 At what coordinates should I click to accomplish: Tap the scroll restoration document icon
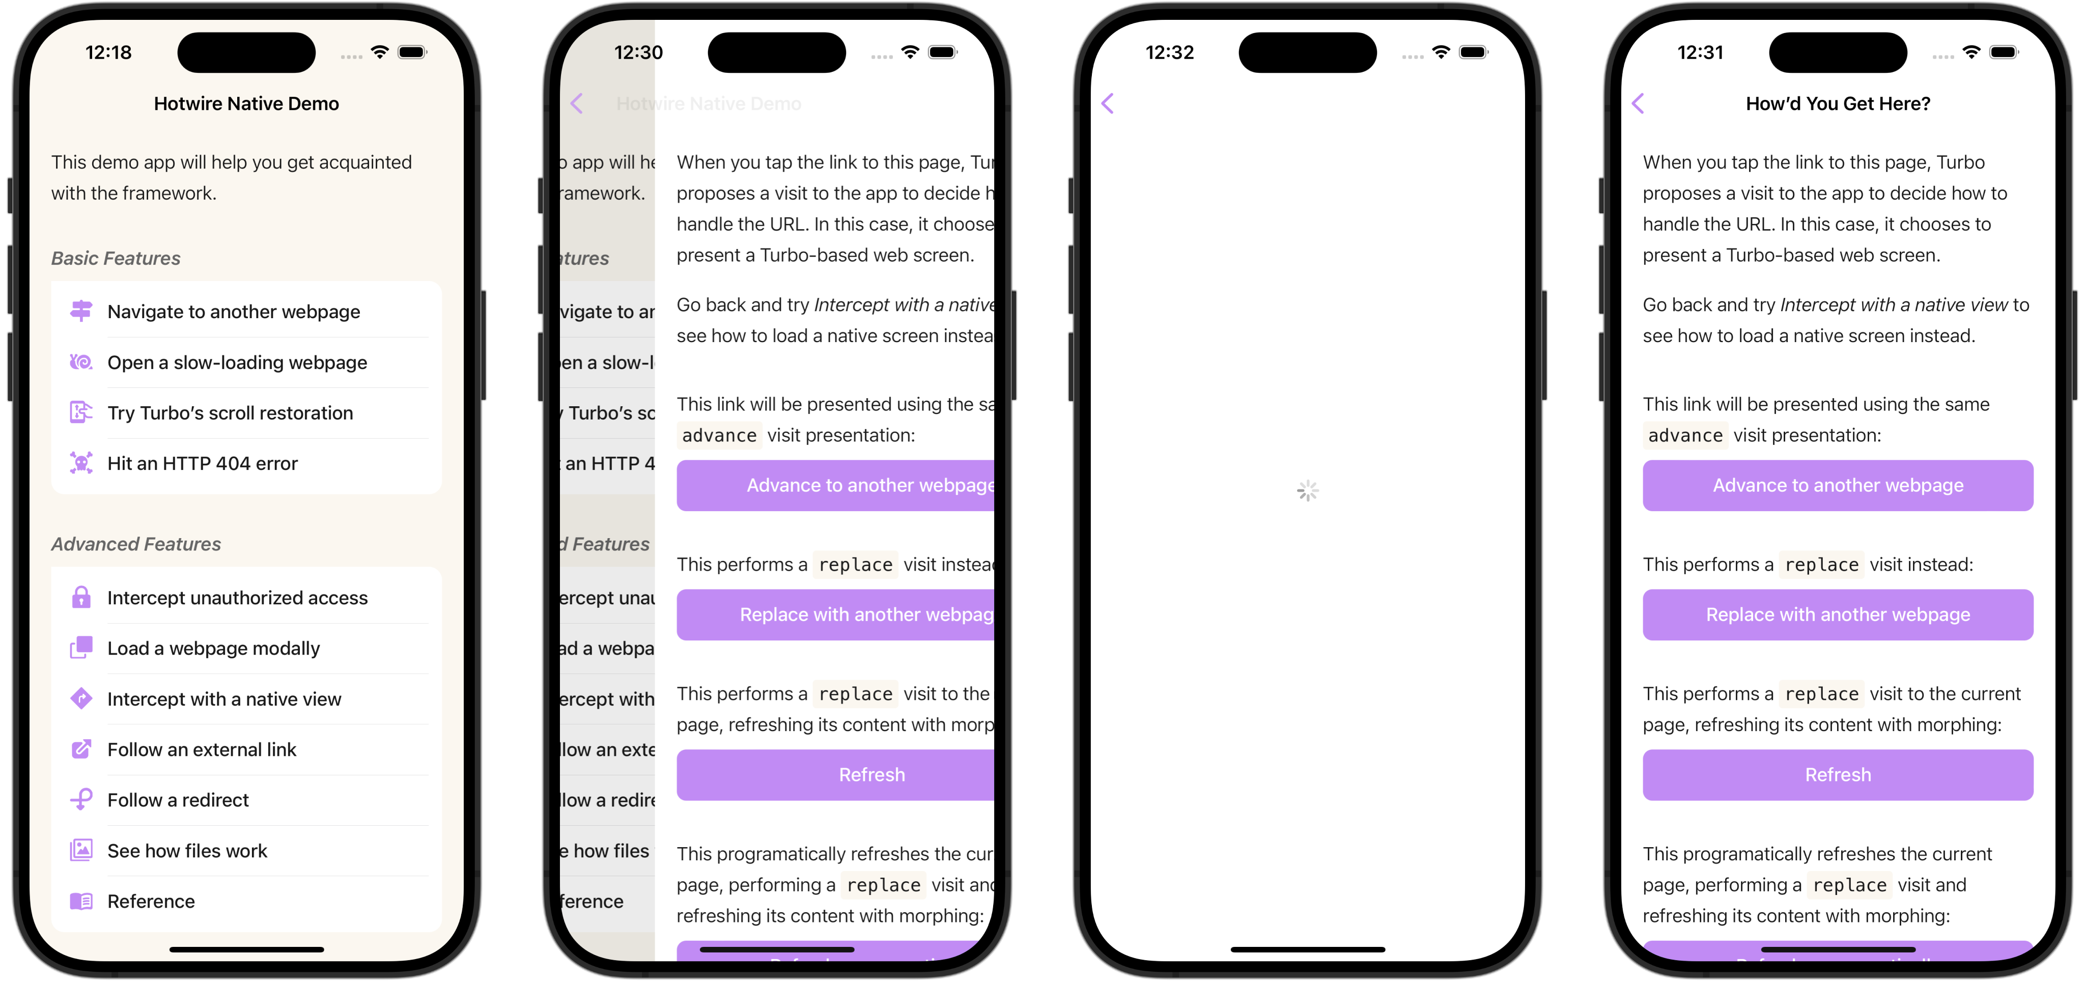click(81, 412)
